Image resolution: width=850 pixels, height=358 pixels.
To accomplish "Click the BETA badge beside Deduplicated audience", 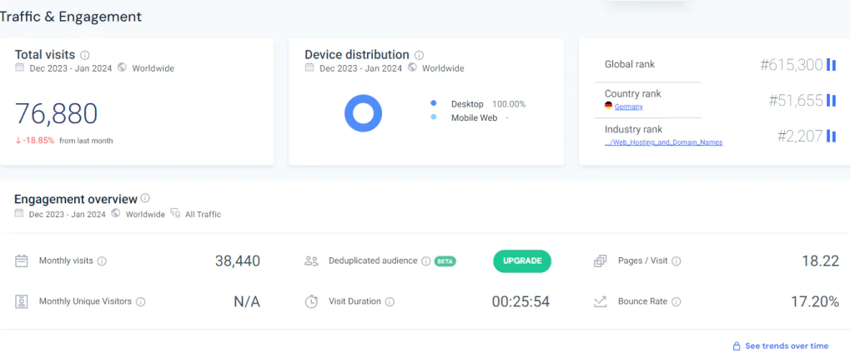I will pyautogui.click(x=445, y=261).
